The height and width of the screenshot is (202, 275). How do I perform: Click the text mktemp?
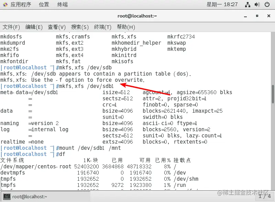[176, 49]
